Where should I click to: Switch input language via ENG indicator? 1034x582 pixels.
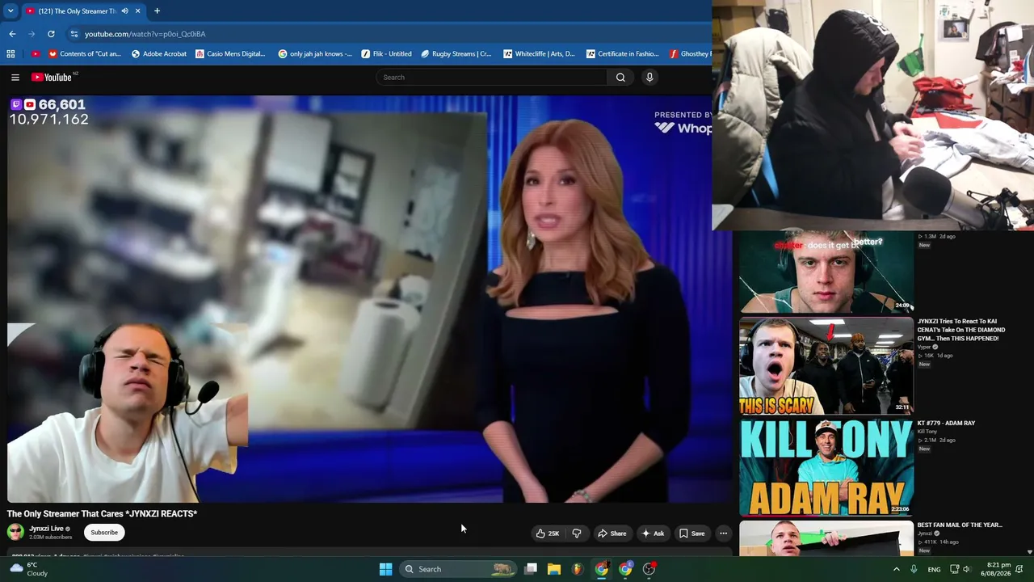click(x=934, y=570)
